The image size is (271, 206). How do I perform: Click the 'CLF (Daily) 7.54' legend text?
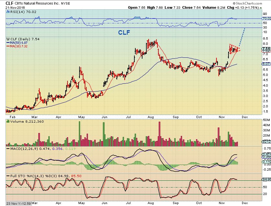25,39
